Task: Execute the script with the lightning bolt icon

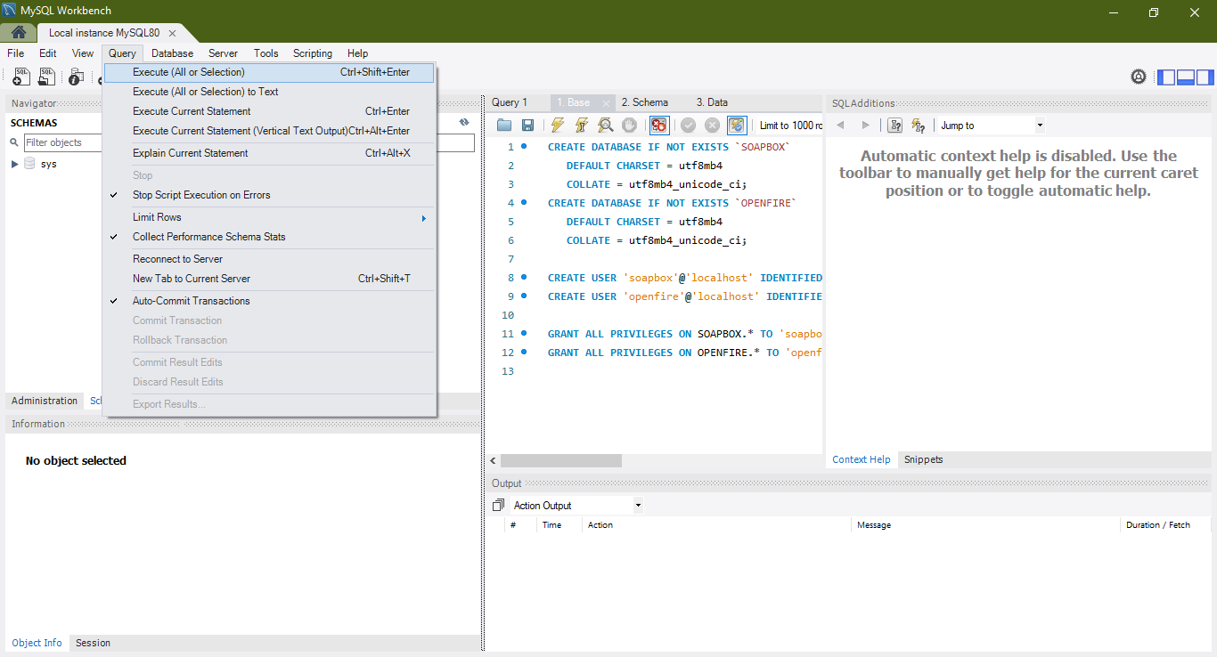Action: (558, 126)
